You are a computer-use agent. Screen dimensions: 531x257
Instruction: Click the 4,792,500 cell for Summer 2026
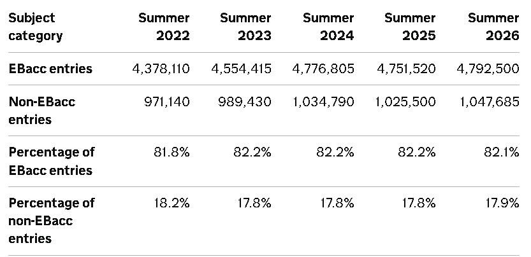point(488,69)
